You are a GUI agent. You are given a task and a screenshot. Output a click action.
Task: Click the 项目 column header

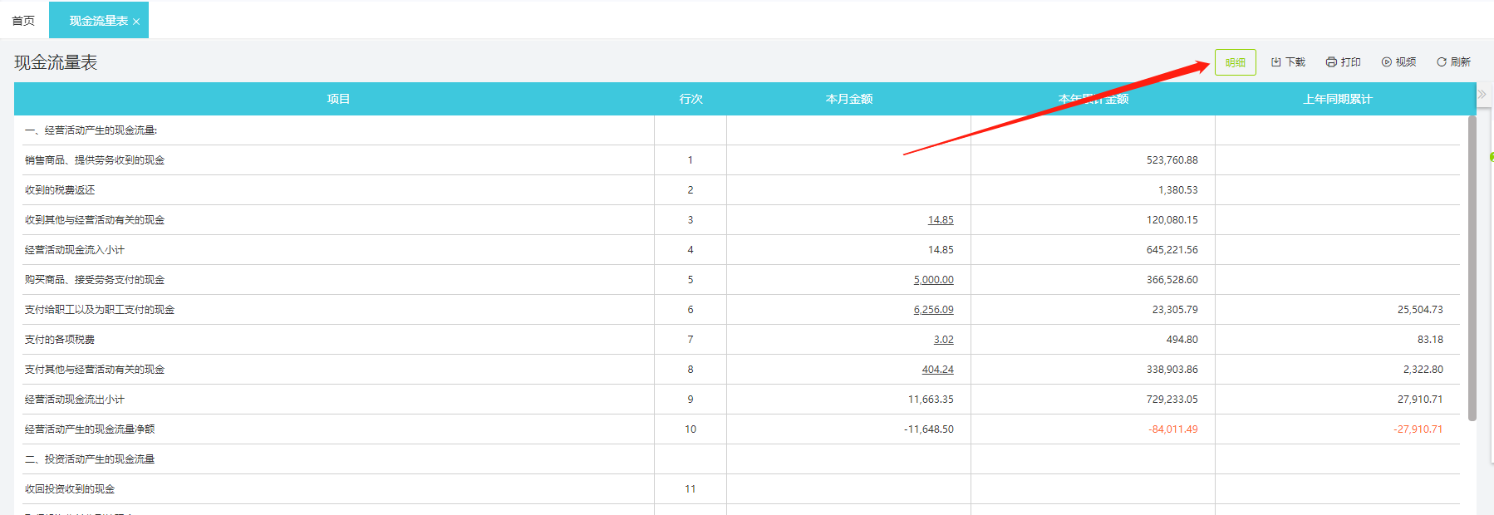click(x=338, y=99)
